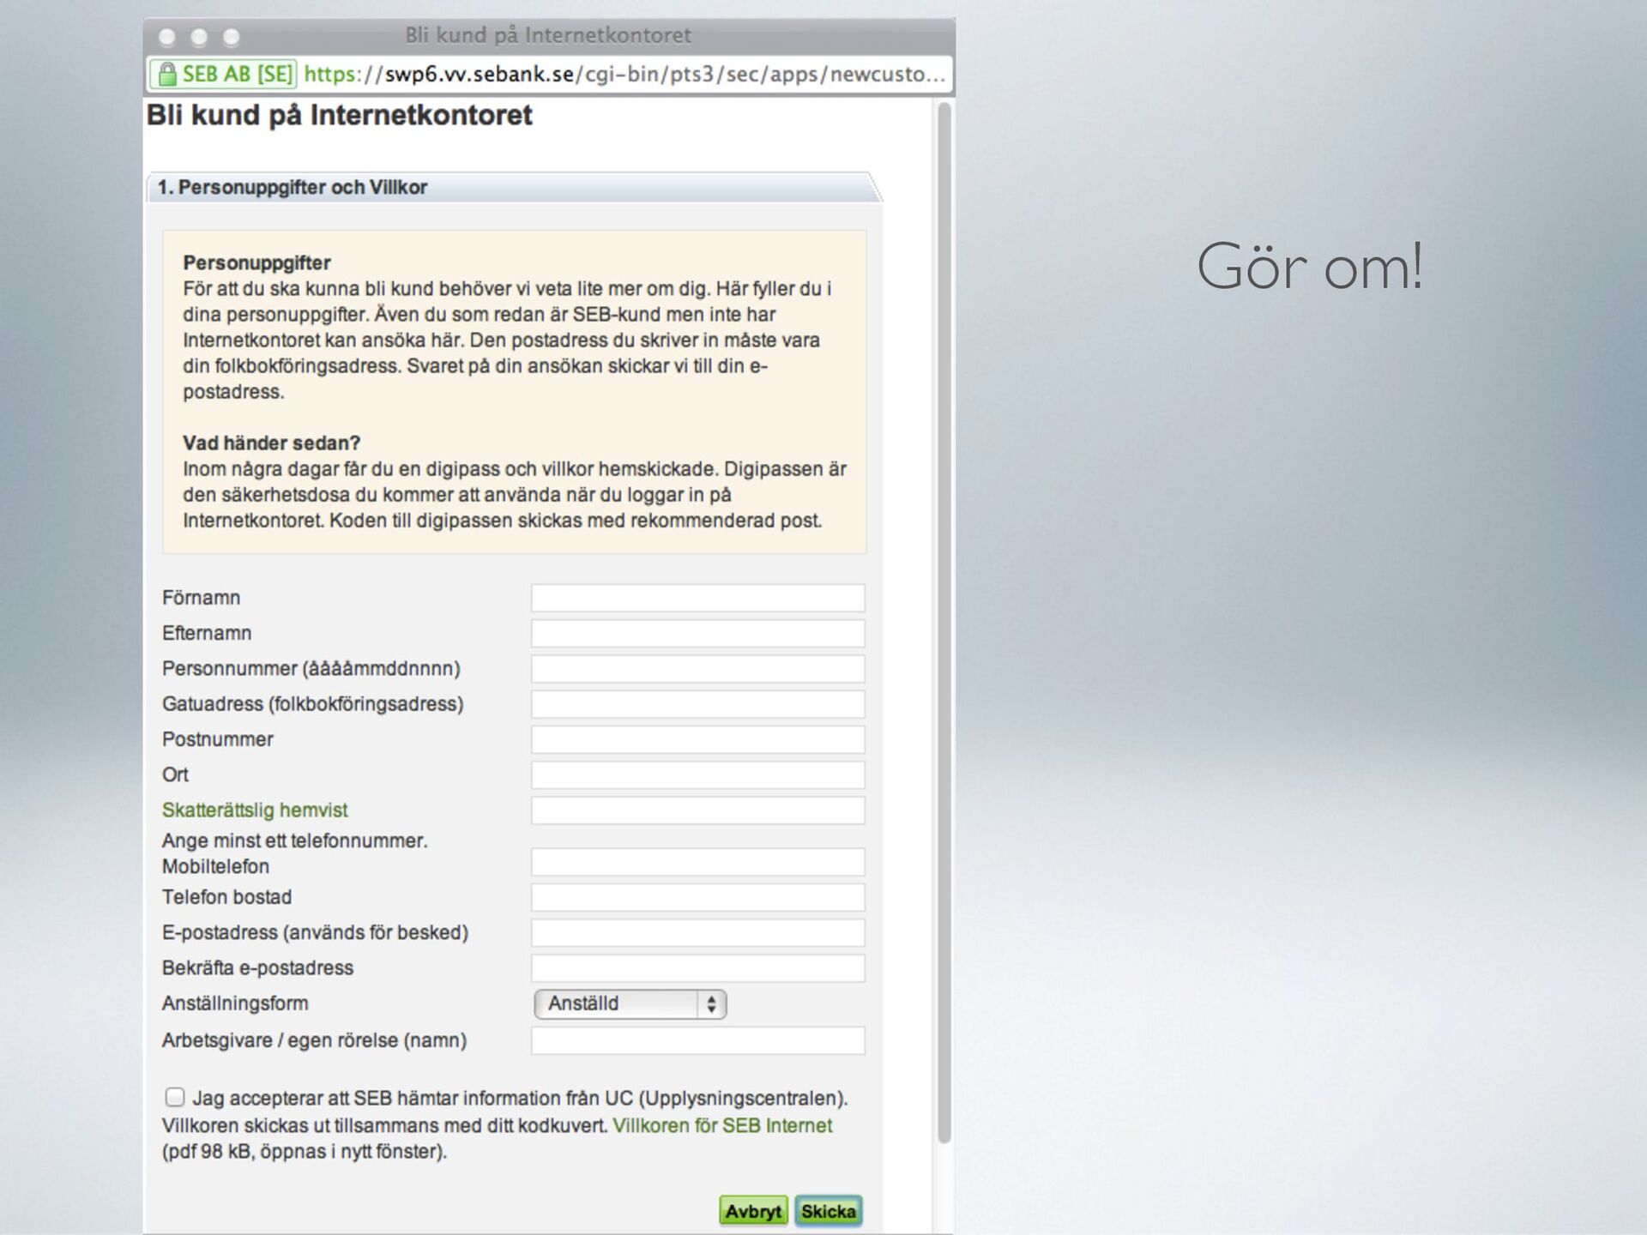Open the Villkoren för SEB Internet link
The height and width of the screenshot is (1235, 1647).
pyautogui.click(x=722, y=1125)
